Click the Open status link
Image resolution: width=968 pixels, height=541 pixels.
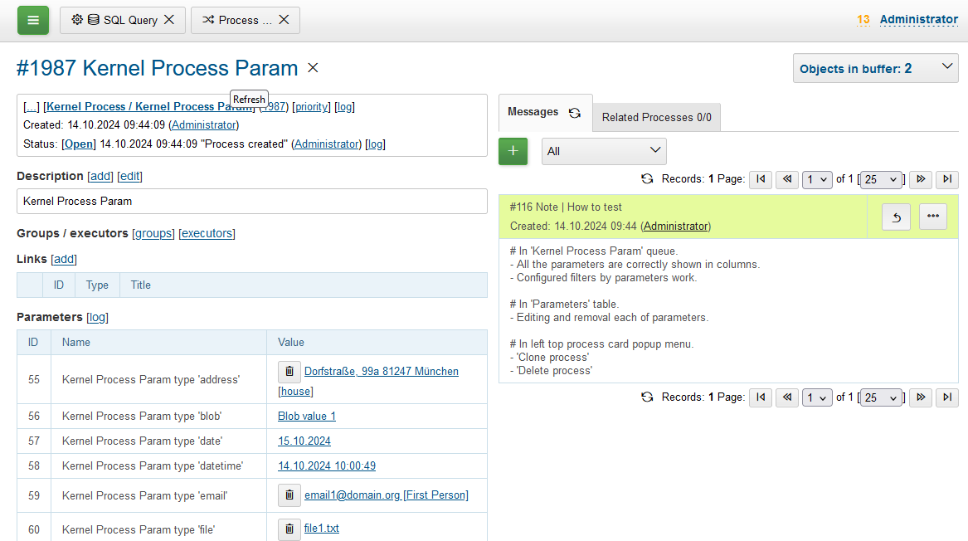click(x=79, y=144)
